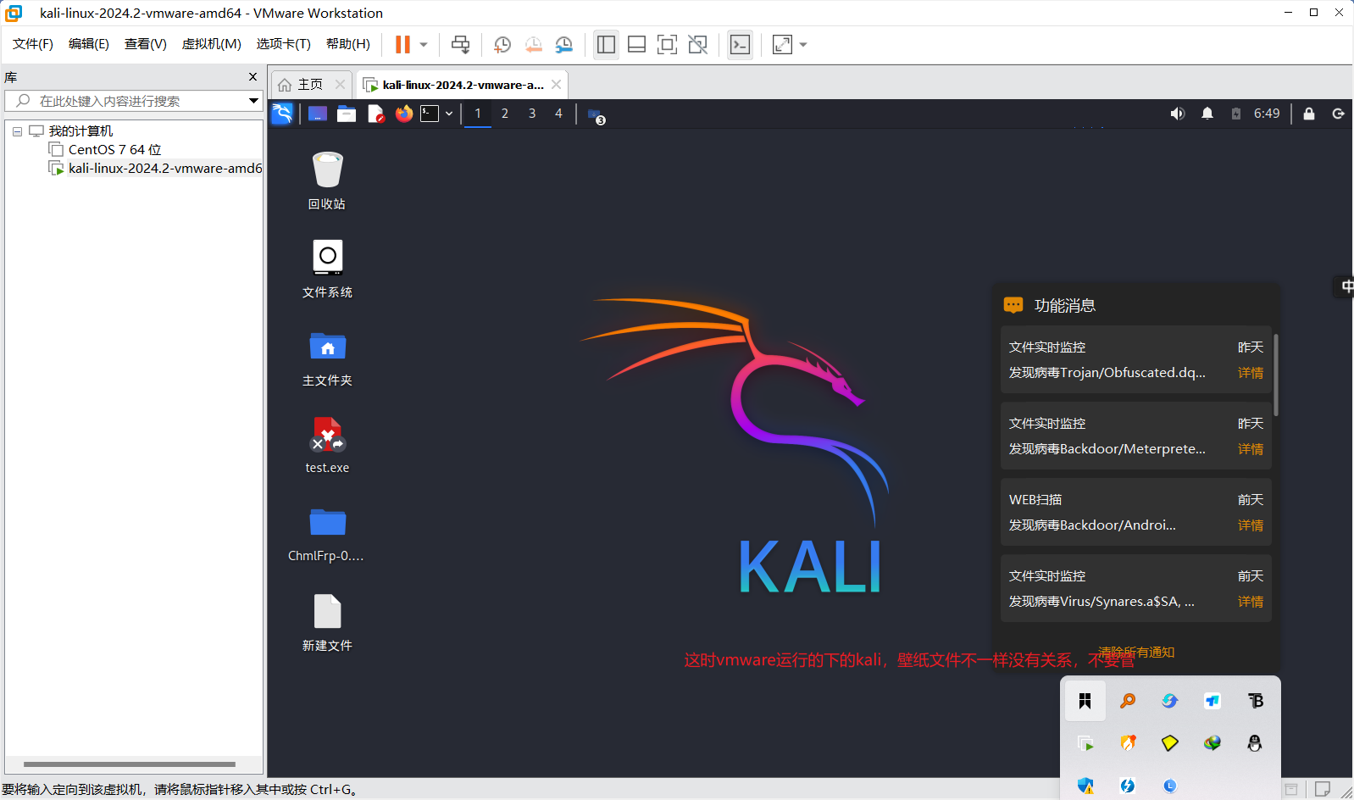The width and height of the screenshot is (1354, 800).
Task: Select the test.exe desktop file
Action: coord(327,445)
